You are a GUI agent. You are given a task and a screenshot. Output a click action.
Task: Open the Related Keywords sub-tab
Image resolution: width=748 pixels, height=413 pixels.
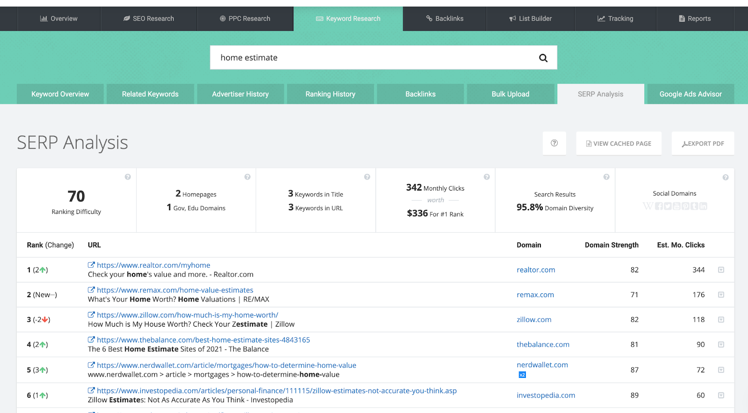coord(150,94)
